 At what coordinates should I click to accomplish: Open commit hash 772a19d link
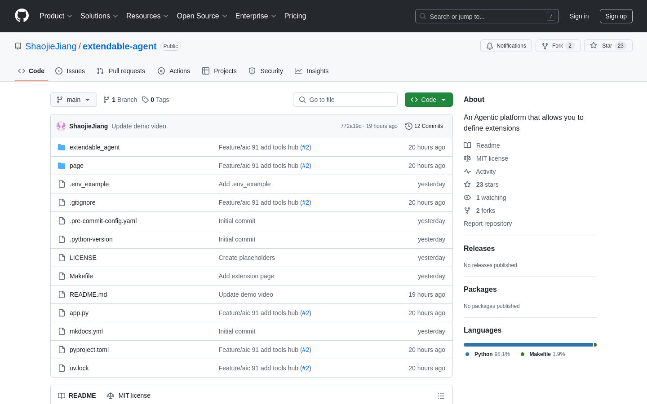(x=351, y=126)
